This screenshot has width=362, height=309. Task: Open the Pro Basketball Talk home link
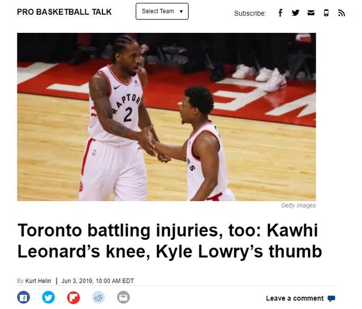tap(64, 12)
